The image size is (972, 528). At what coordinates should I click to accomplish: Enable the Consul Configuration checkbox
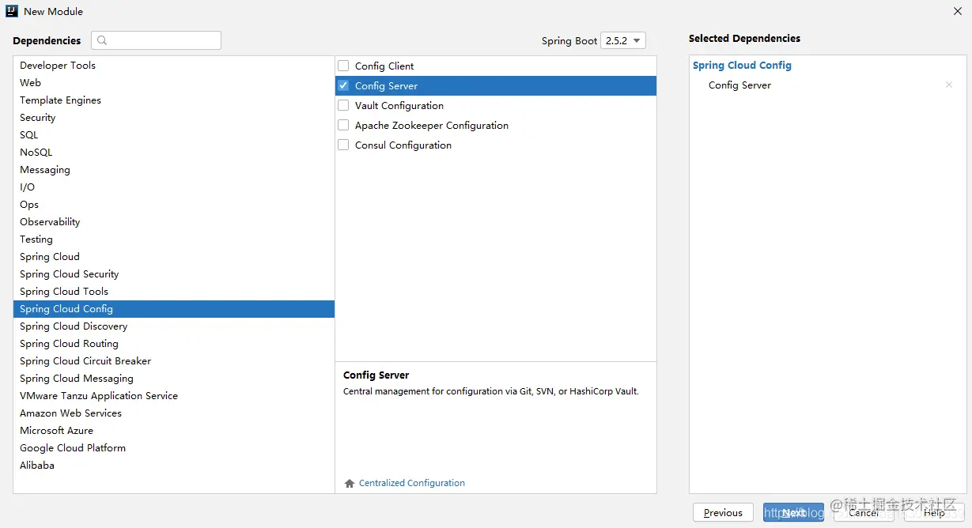[343, 145]
